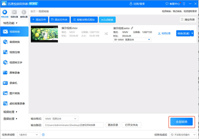Select the 特色功能 star icon tab
This screenshot has width=199, height=139.
5,14
